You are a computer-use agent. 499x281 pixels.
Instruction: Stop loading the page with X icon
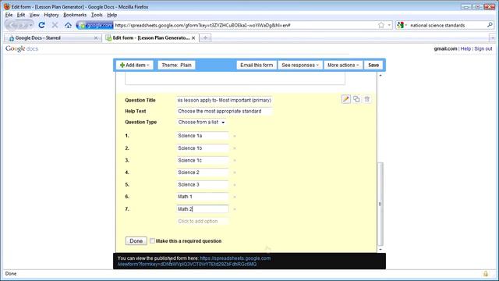tap(55, 25)
